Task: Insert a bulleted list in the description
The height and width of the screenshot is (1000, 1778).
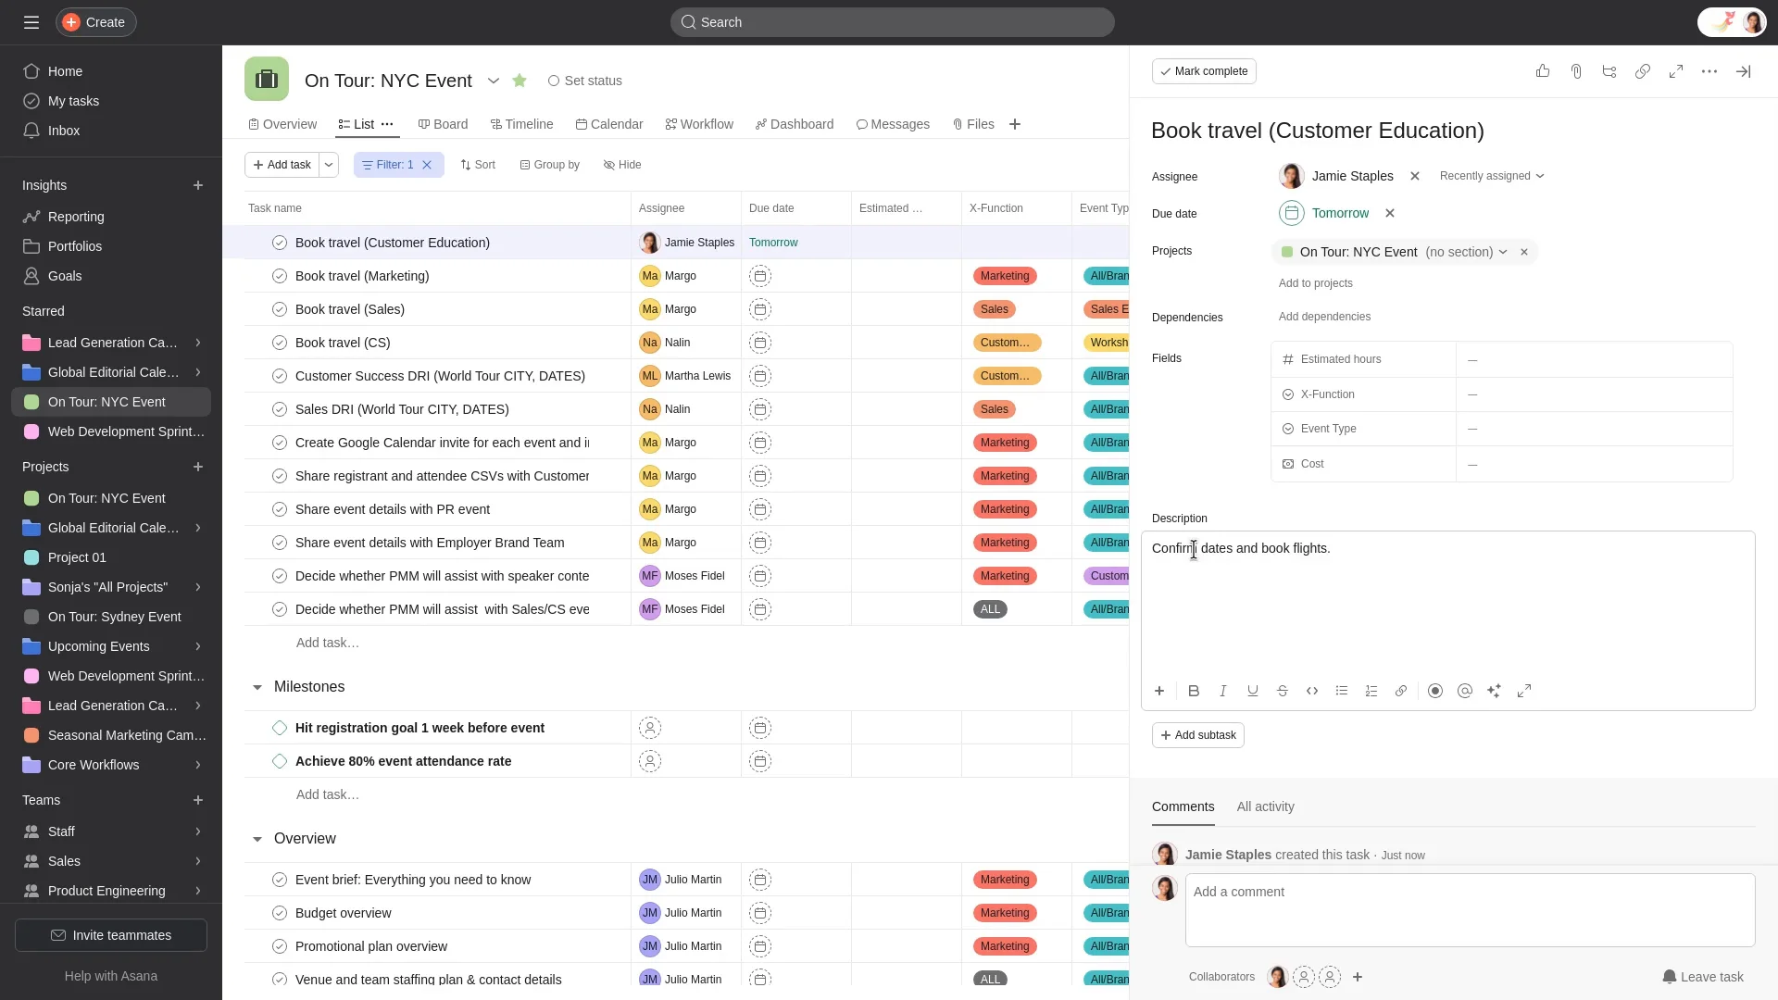Action: (x=1342, y=691)
